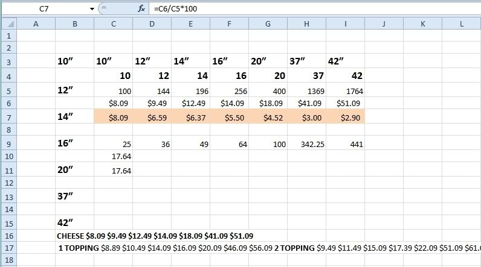Select cell with value 342.25

(306, 145)
